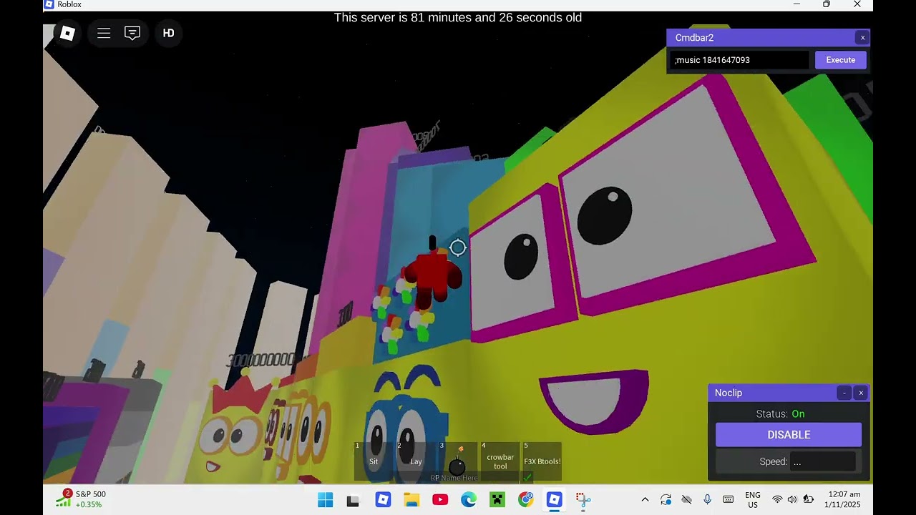Focus the Noclip Speed field
This screenshot has height=515, width=916.
pyautogui.click(x=822, y=461)
